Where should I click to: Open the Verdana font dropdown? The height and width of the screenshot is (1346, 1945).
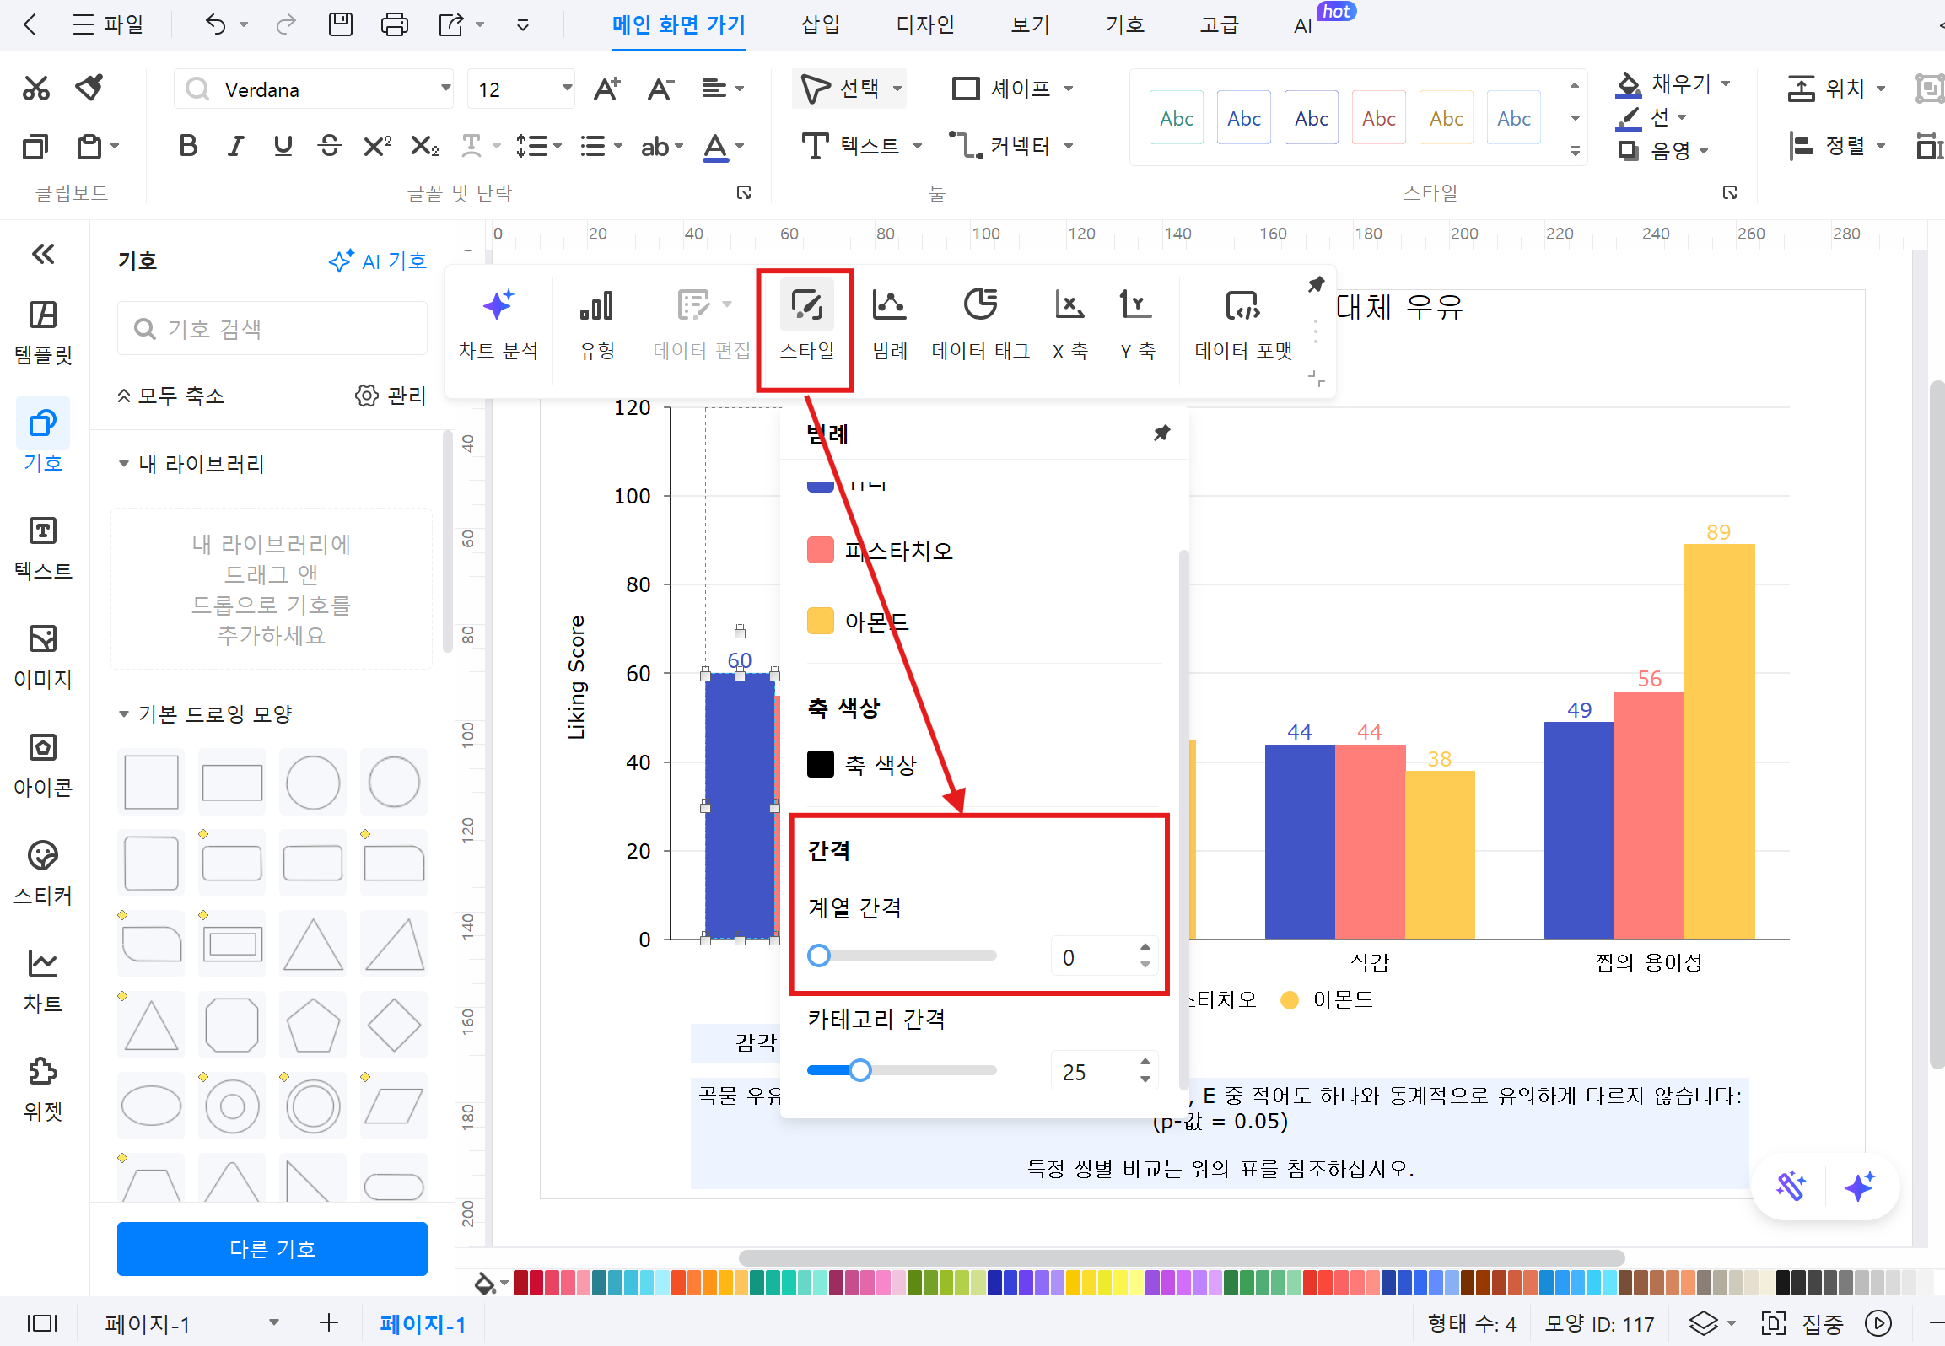[x=445, y=89]
